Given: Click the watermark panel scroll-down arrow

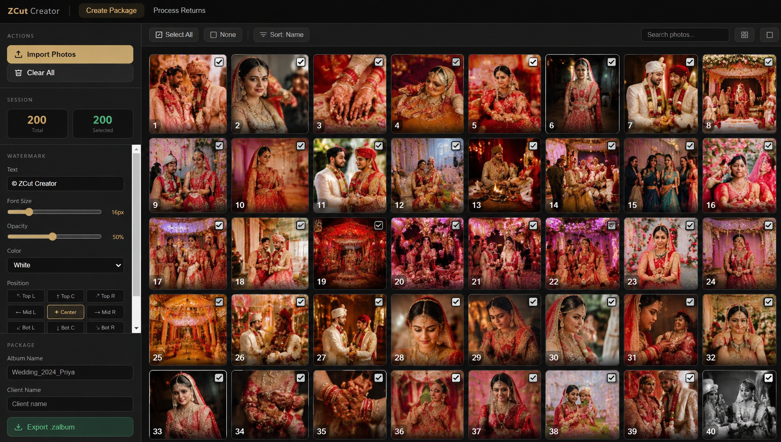Looking at the screenshot, I should point(136,328).
